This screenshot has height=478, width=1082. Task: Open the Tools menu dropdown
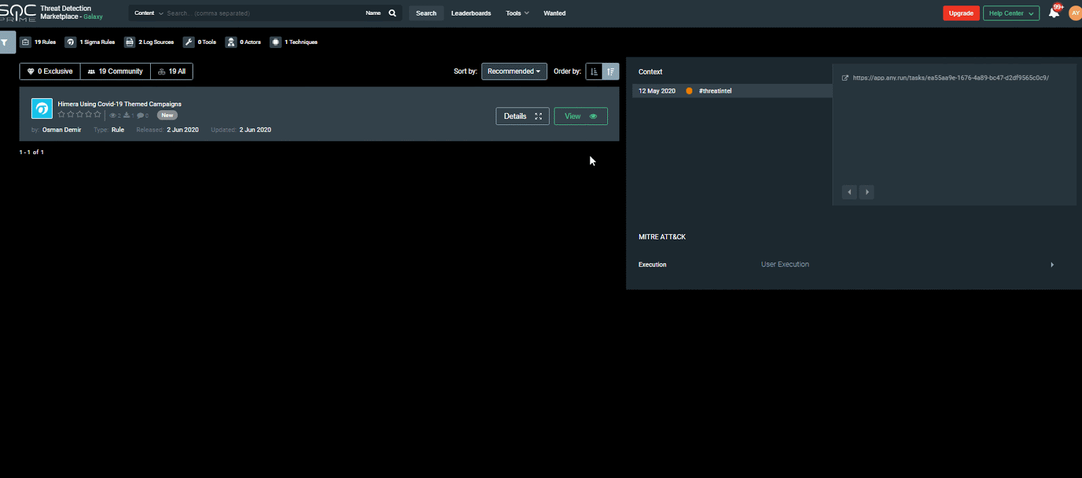(x=517, y=13)
